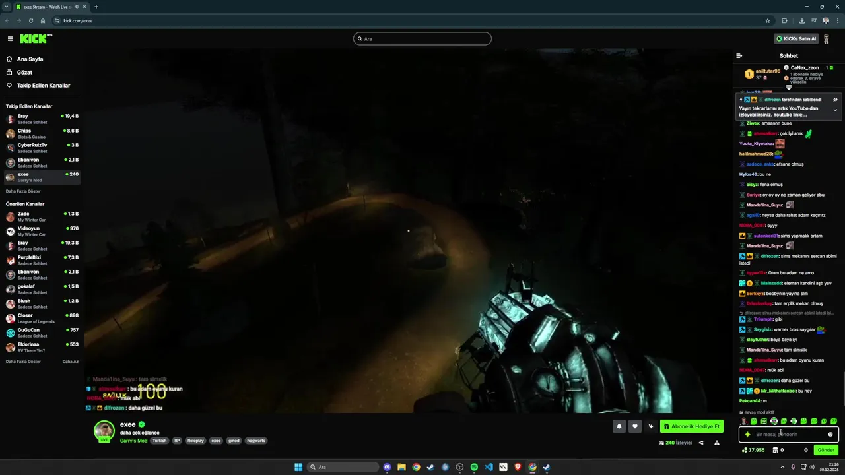Select the gmod tag
845x475 pixels.
(x=234, y=441)
